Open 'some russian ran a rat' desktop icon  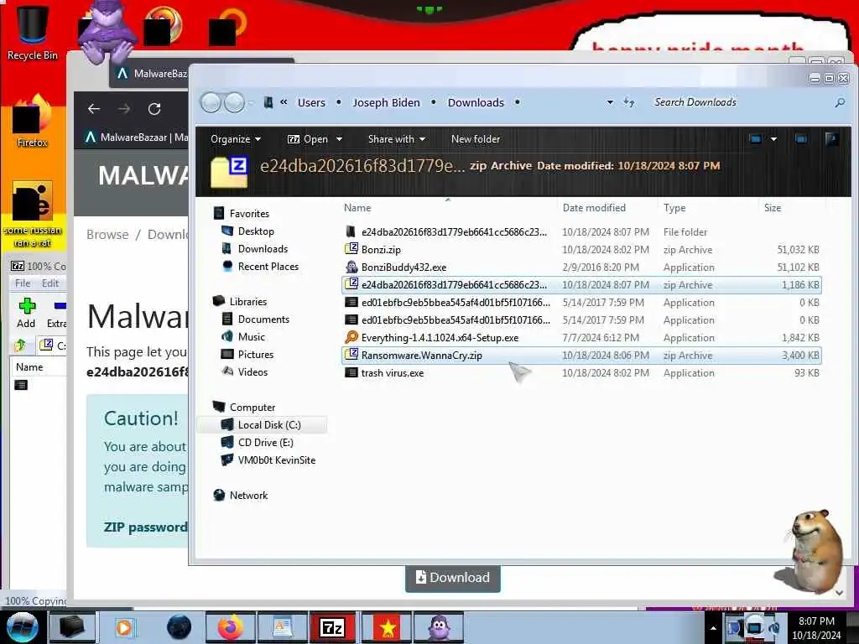[x=32, y=214]
